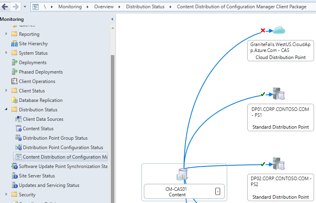The height and width of the screenshot is (203, 316).
Task: Open the Deployments node
Action: coord(33,63)
